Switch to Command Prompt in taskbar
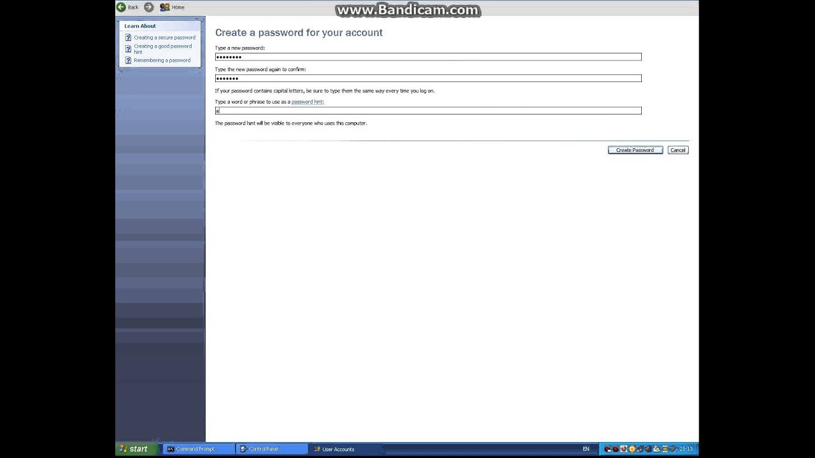The width and height of the screenshot is (815, 458). click(x=199, y=449)
